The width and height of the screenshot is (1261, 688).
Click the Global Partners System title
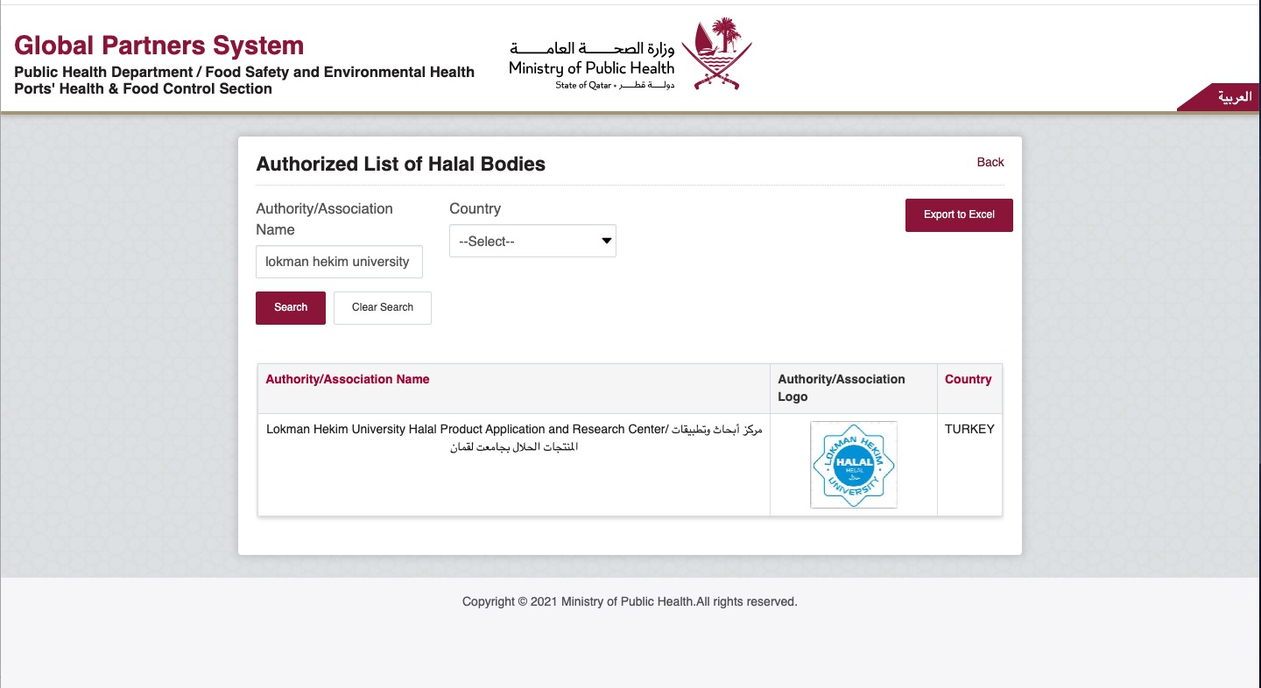pos(159,46)
